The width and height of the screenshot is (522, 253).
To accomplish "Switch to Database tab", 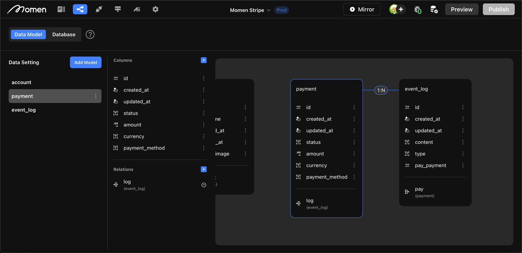I will click(64, 35).
